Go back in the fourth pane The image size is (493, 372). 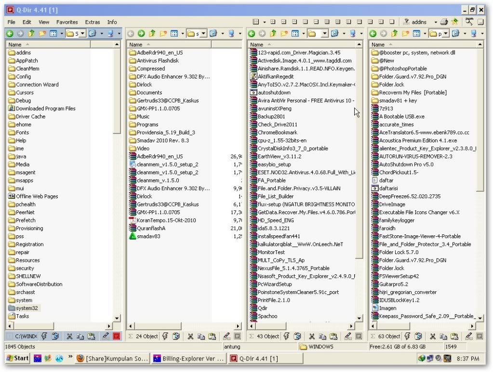(x=373, y=33)
